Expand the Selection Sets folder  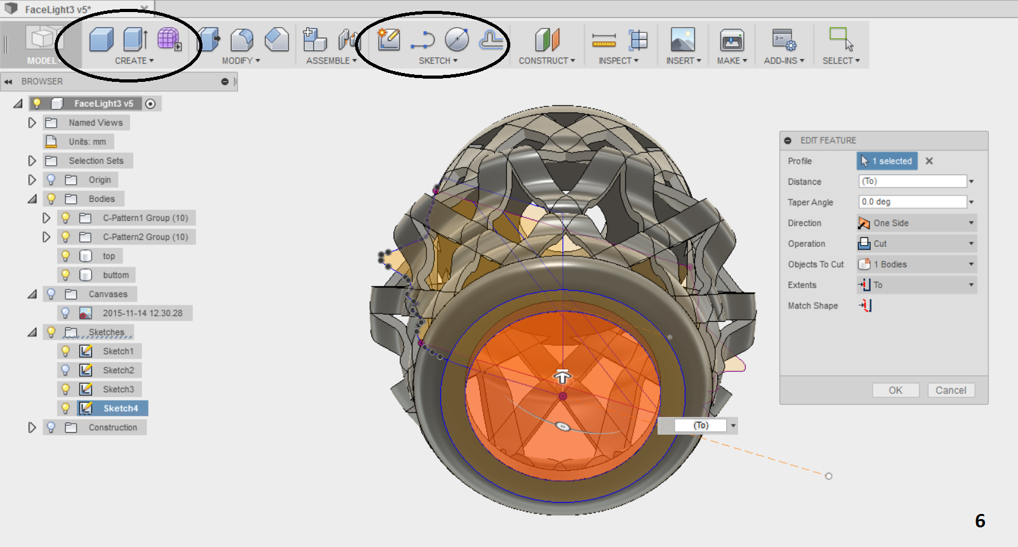(x=32, y=161)
